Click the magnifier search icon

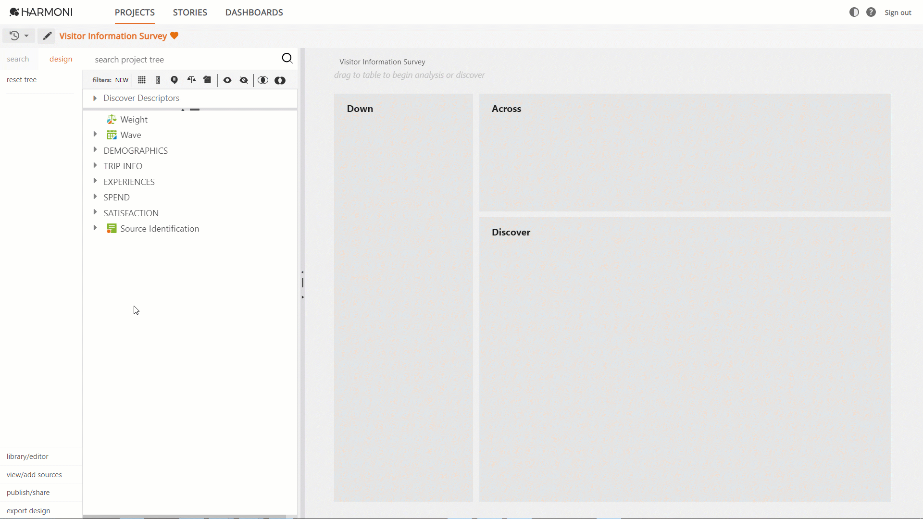287,58
